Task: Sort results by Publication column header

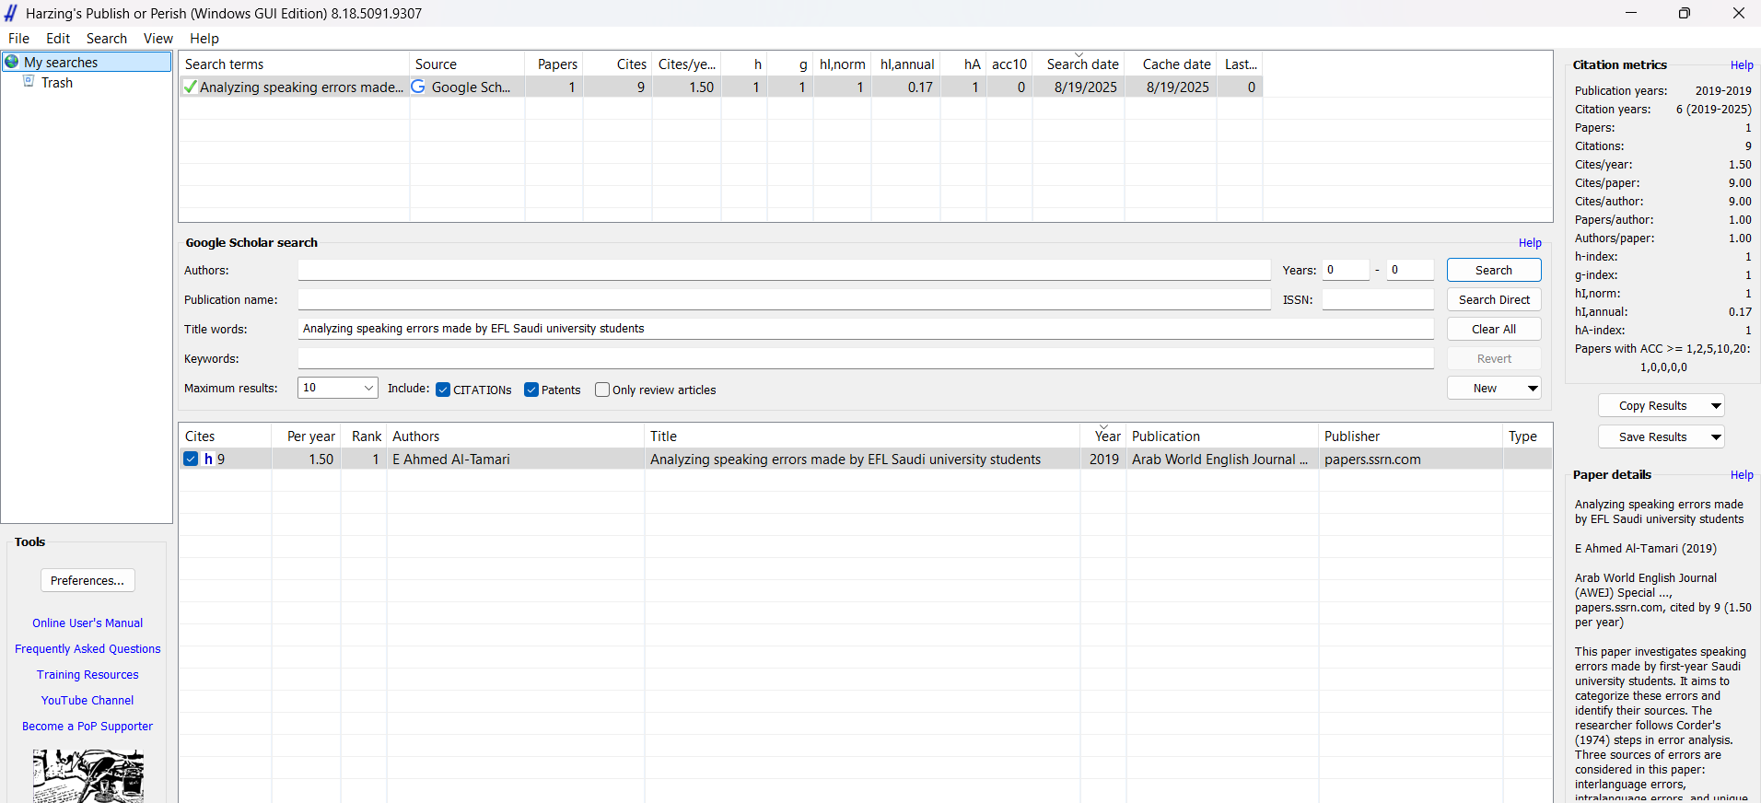Action: pyautogui.click(x=1223, y=436)
